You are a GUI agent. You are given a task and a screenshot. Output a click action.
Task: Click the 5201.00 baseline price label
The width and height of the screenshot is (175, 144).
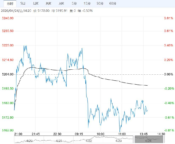(x=7, y=74)
